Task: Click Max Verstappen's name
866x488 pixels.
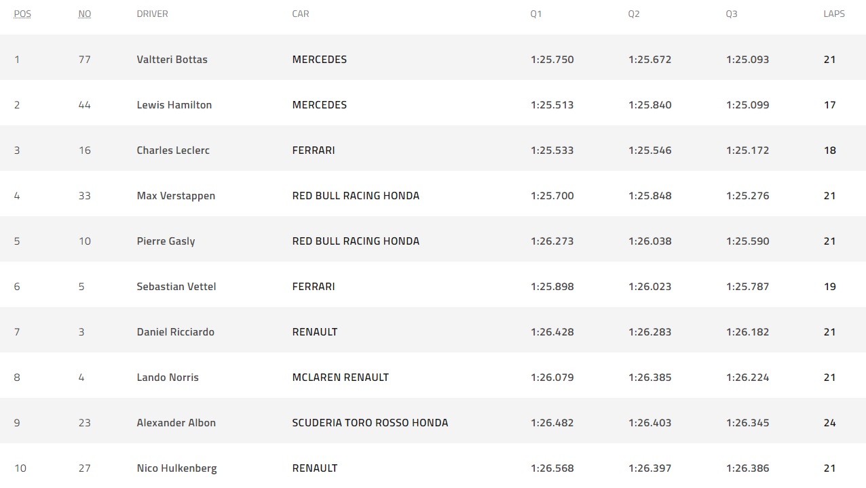Action: (176, 196)
